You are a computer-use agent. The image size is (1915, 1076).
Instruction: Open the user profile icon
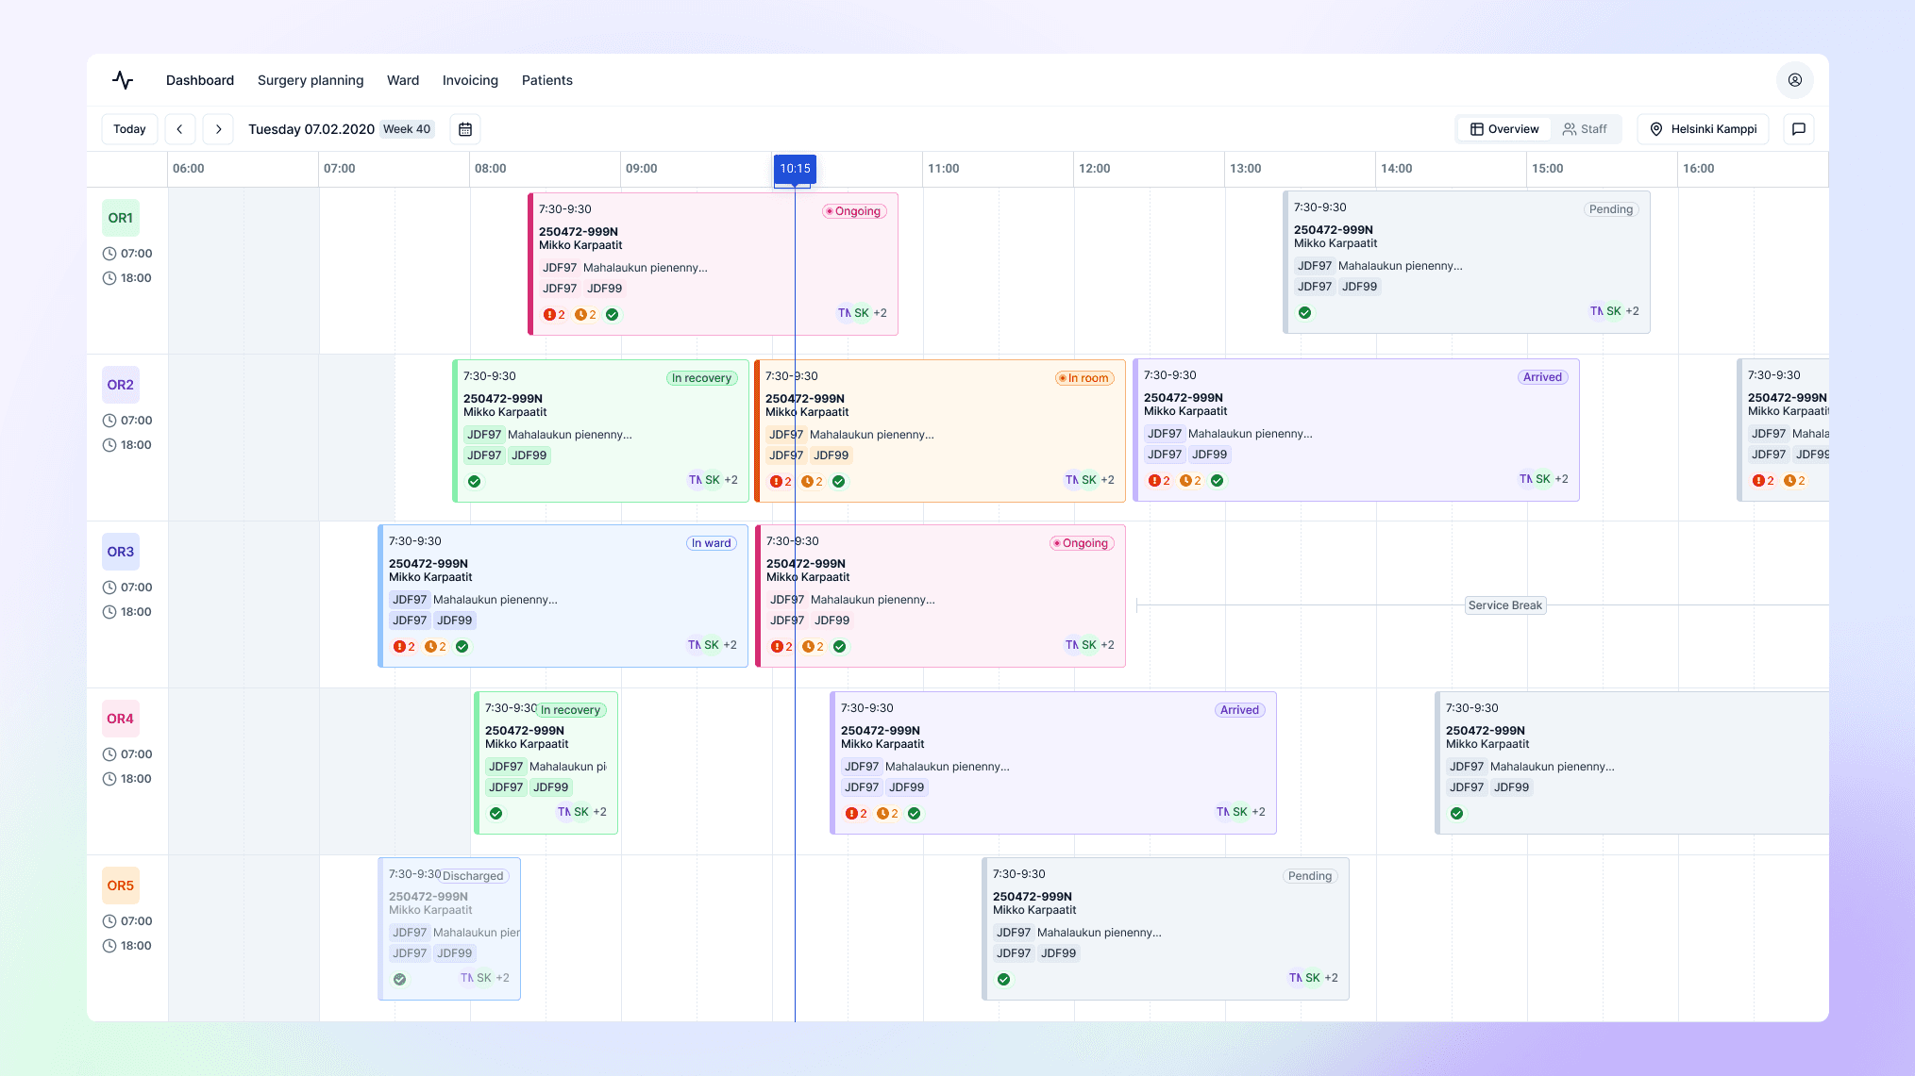pos(1794,80)
